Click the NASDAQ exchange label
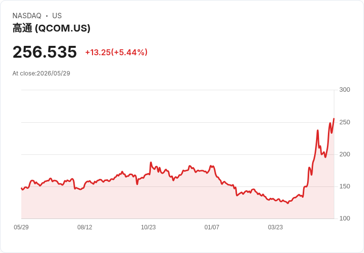This screenshot has height=253, width=364. (x=27, y=16)
